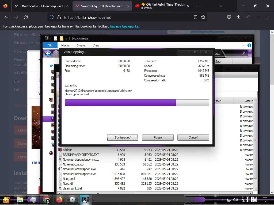274x205 pixels.
Task: Open the 7-Zip address path dropdown
Action: coord(255,94)
